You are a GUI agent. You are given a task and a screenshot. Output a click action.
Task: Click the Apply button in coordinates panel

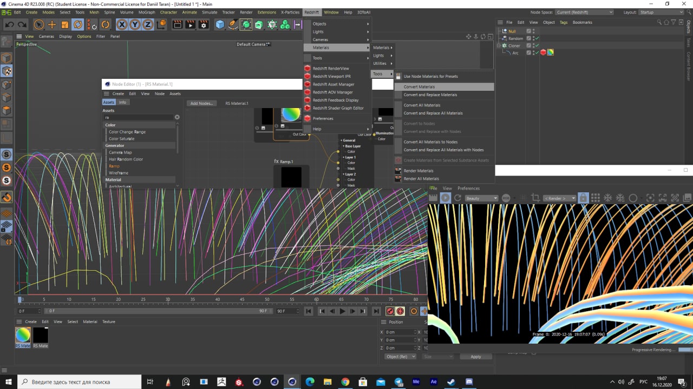tap(475, 357)
